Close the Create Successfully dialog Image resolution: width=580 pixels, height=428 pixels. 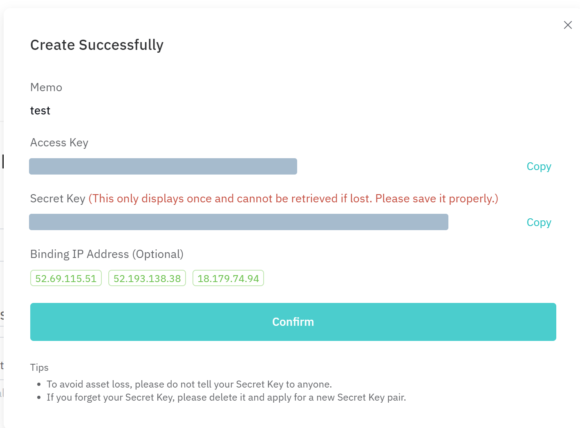568,25
